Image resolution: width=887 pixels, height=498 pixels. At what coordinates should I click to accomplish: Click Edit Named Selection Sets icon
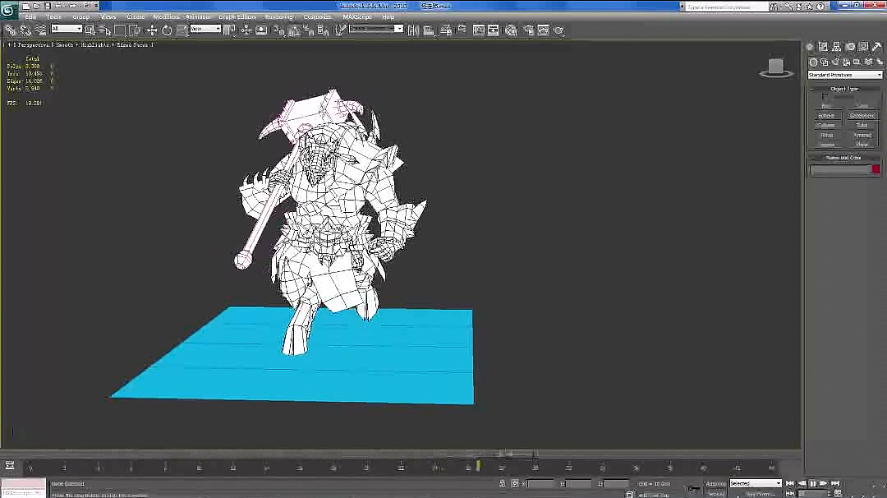340,30
